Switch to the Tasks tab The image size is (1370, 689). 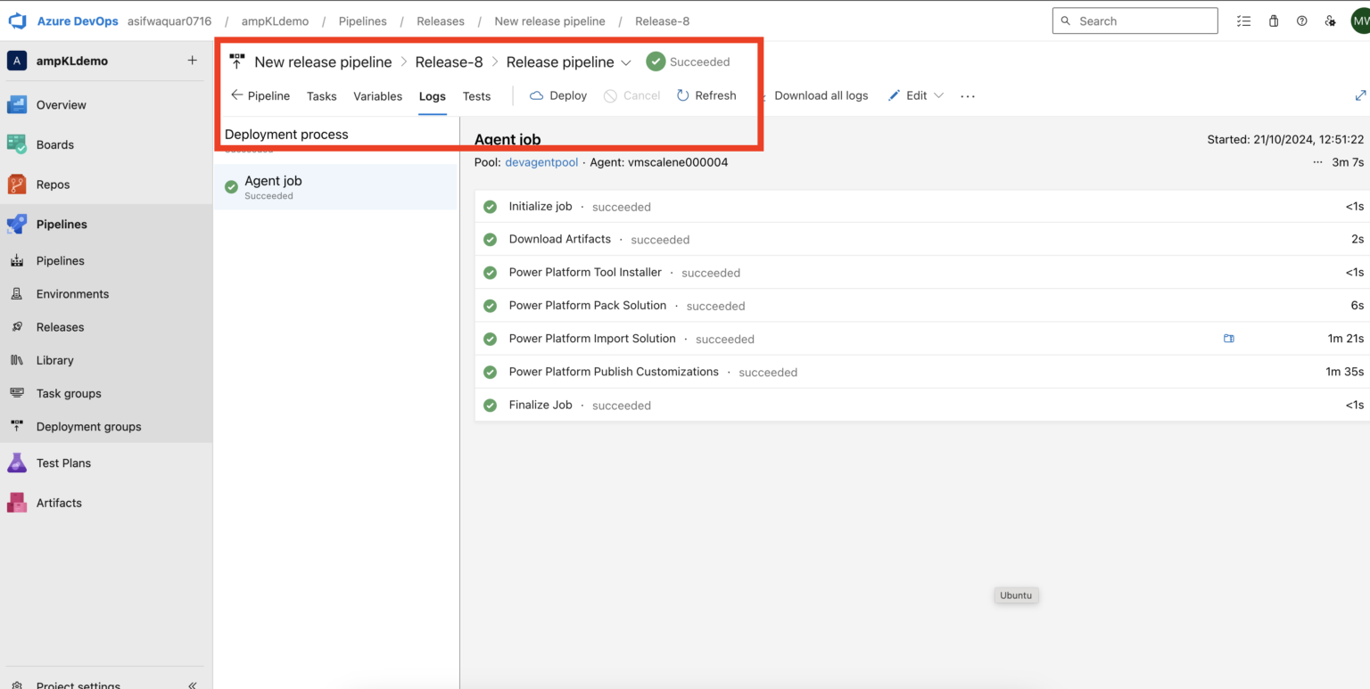(x=322, y=96)
